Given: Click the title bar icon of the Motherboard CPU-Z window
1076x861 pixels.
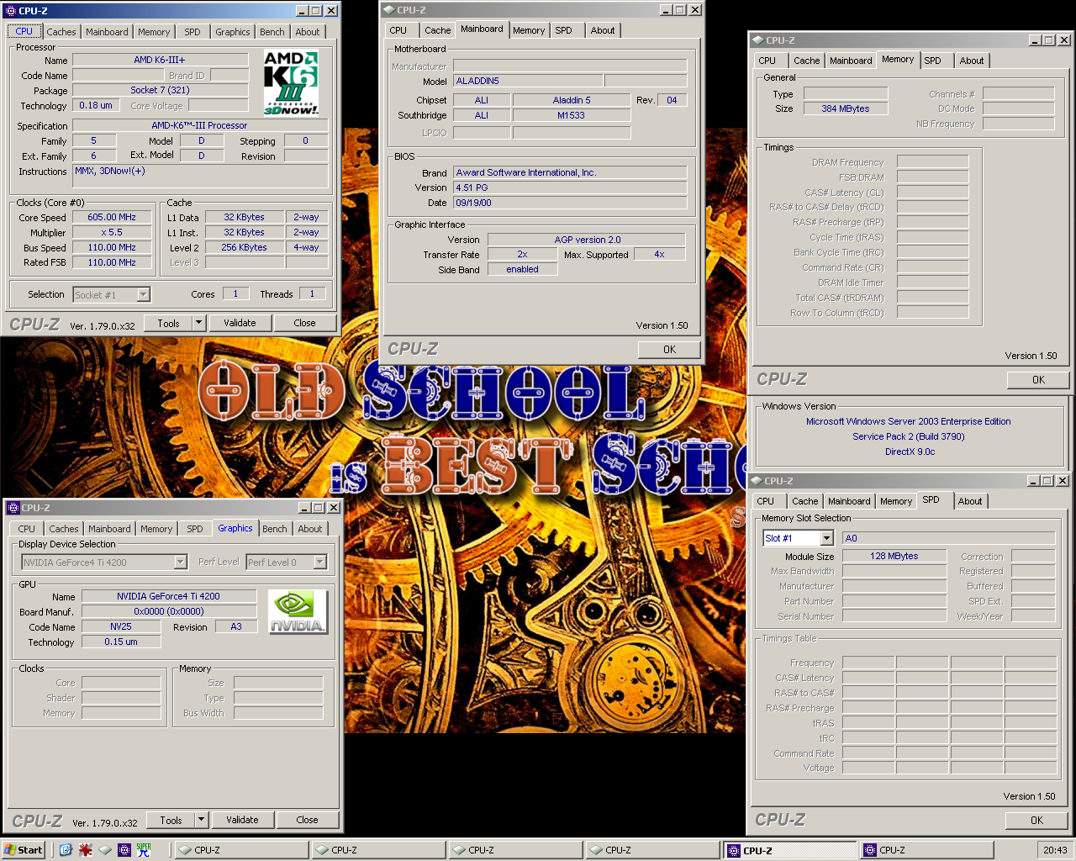Looking at the screenshot, I should coord(388,10).
